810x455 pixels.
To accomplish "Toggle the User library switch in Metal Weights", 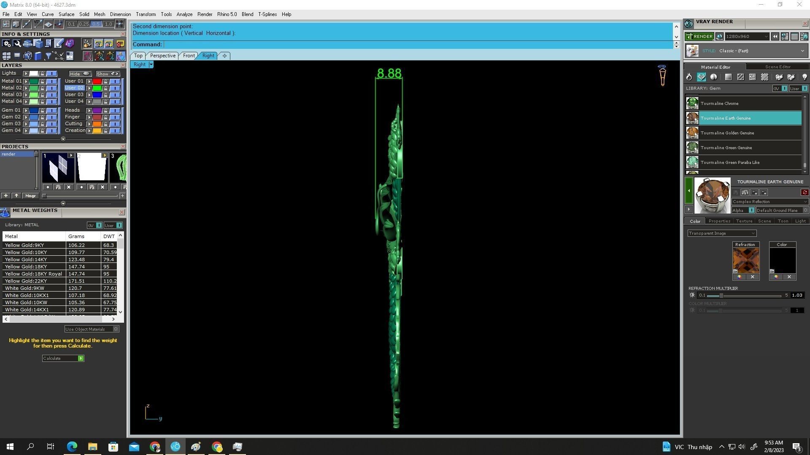I will pyautogui.click(x=119, y=225).
